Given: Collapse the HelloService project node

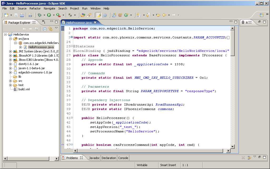Looking at the screenshot, I should pyautogui.click(x=5, y=34).
